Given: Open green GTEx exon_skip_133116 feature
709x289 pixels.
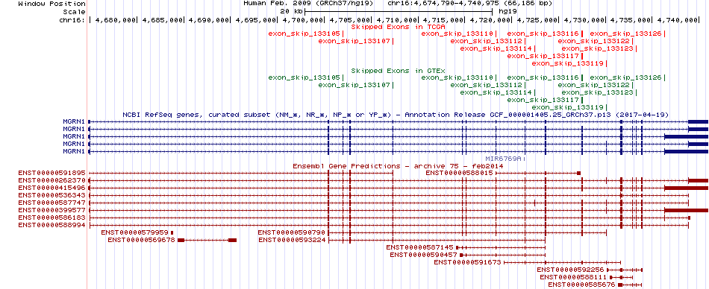Looking at the screenshot, I should point(543,77).
